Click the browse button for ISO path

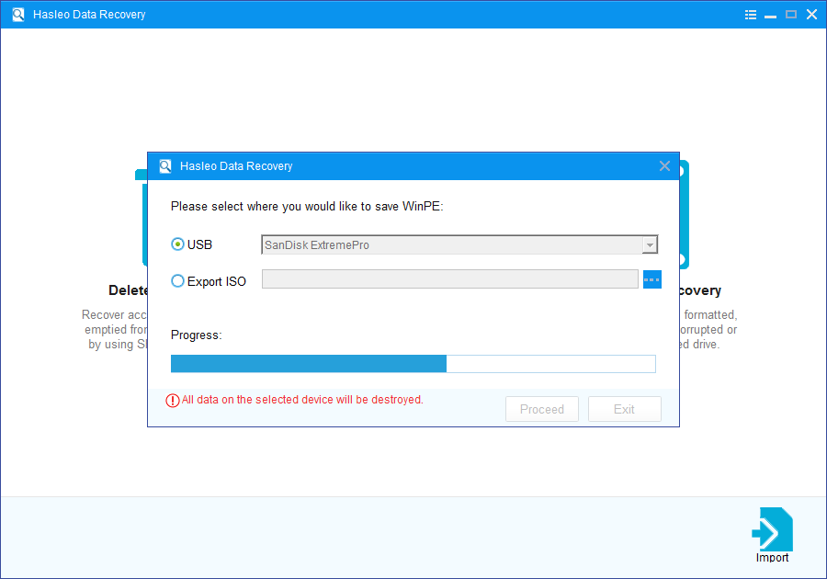tap(651, 279)
